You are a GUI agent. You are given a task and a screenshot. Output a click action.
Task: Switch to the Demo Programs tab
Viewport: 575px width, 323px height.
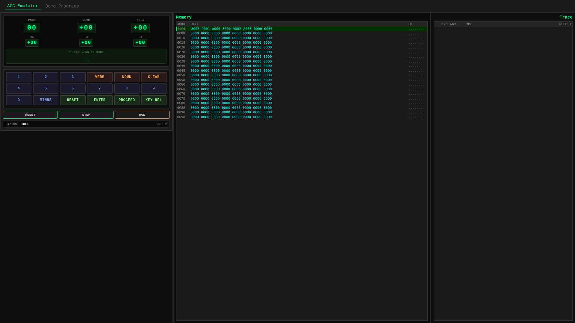[x=62, y=6]
